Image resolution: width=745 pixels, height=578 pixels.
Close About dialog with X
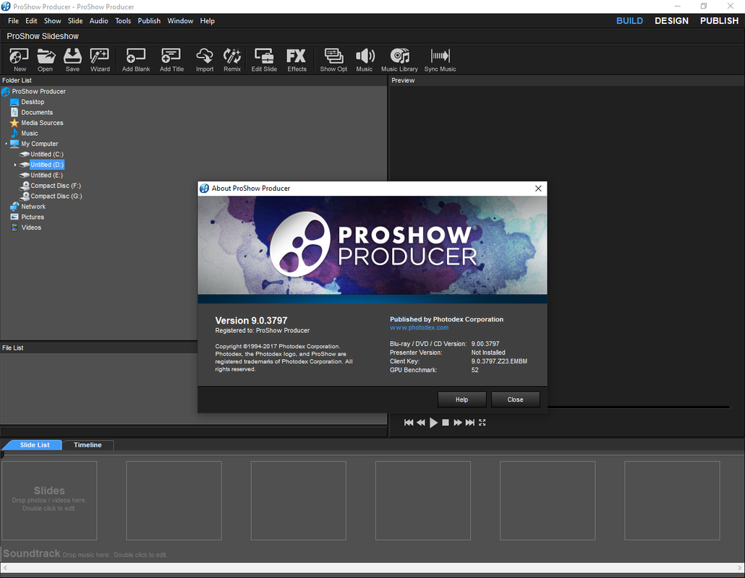[x=538, y=189]
